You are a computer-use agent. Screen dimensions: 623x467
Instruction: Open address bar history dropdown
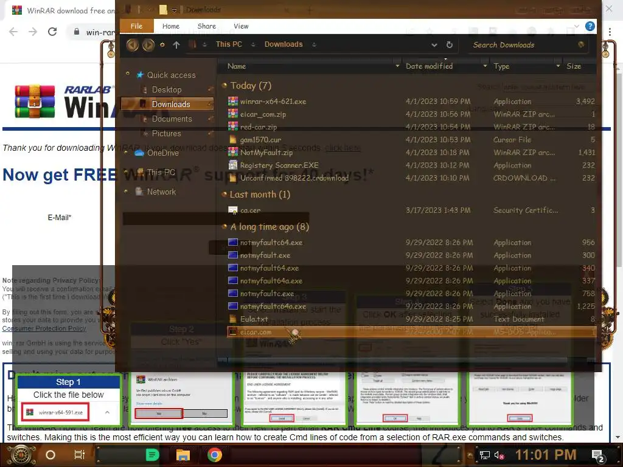(434, 45)
